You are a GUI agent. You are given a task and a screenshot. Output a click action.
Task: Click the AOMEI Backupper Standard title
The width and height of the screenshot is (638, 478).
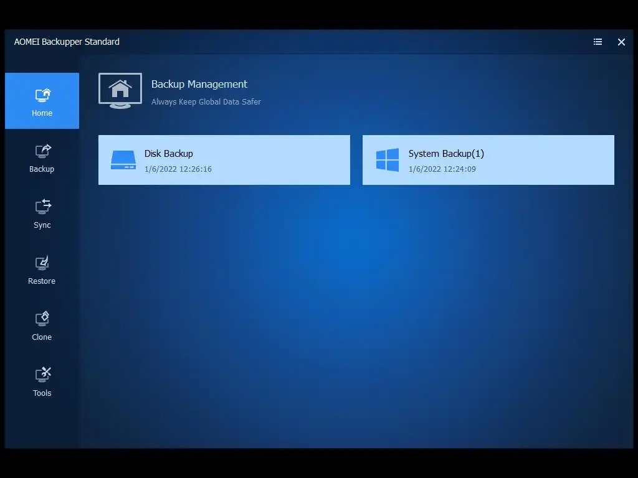(67, 42)
